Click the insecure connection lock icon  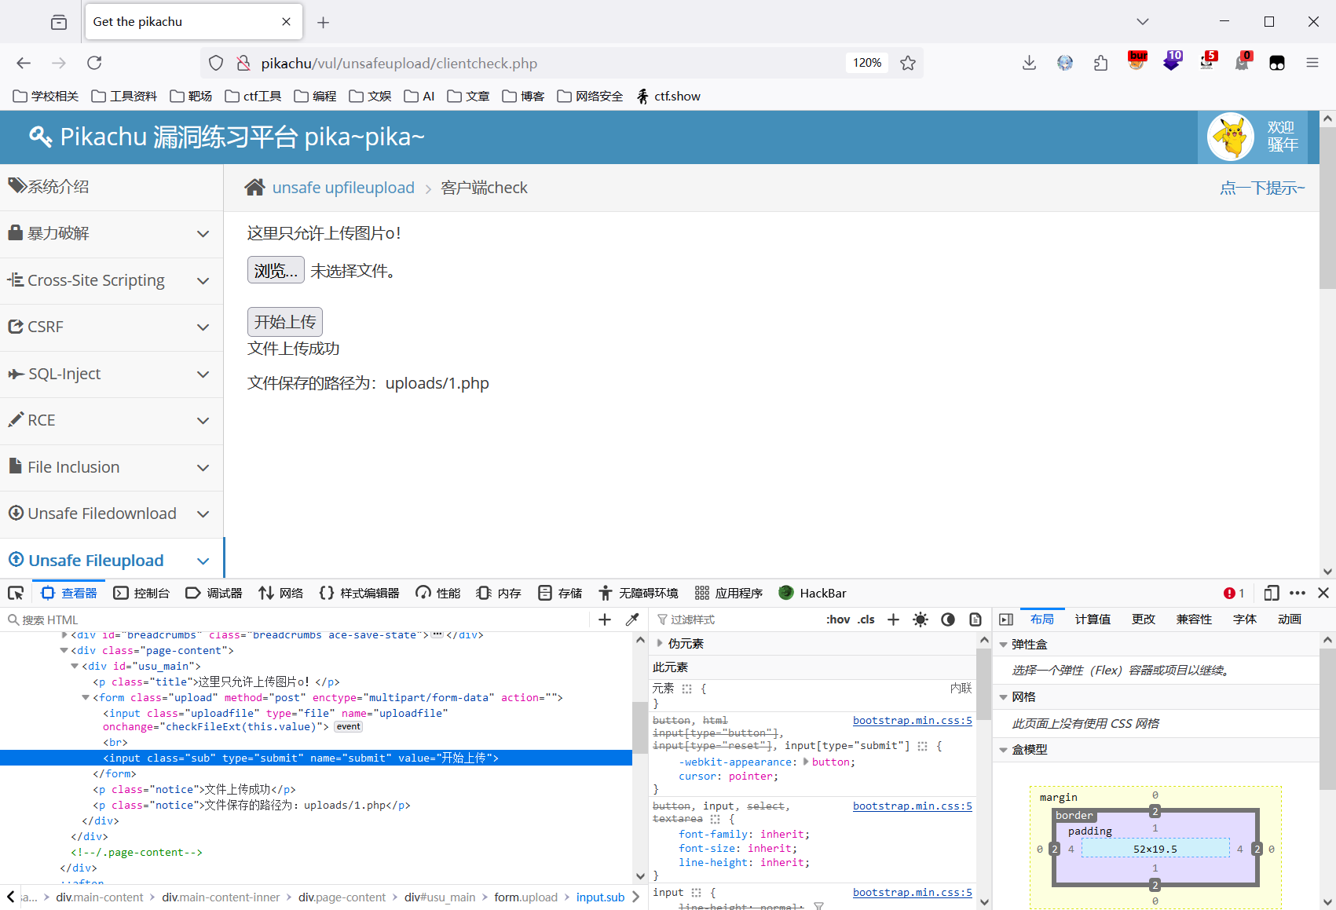coord(243,63)
